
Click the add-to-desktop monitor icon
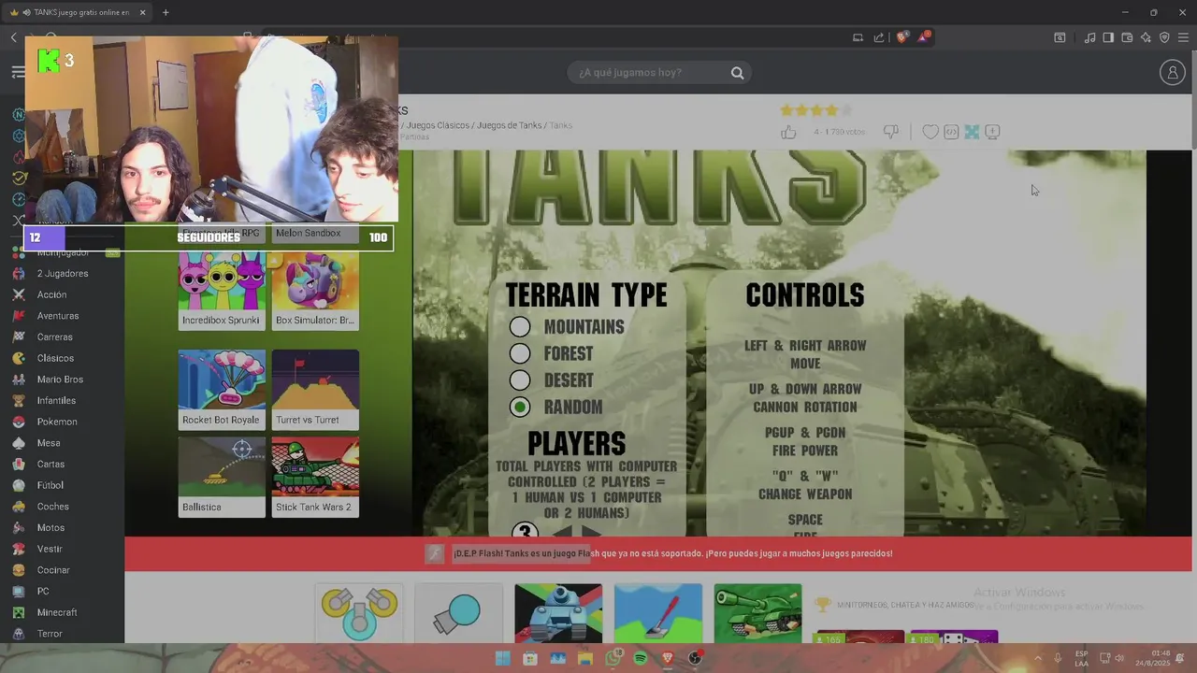click(993, 132)
